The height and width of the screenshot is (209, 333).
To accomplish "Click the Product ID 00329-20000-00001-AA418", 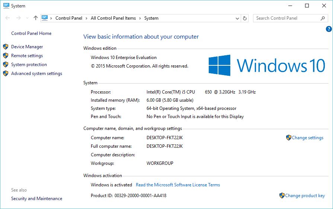I will (x=128, y=195).
